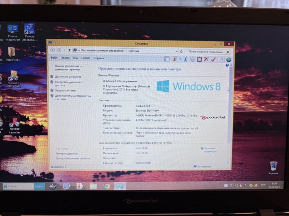The height and width of the screenshot is (216, 289).
Task: Open Дополнительные параметры системы link
Action: tap(73, 98)
